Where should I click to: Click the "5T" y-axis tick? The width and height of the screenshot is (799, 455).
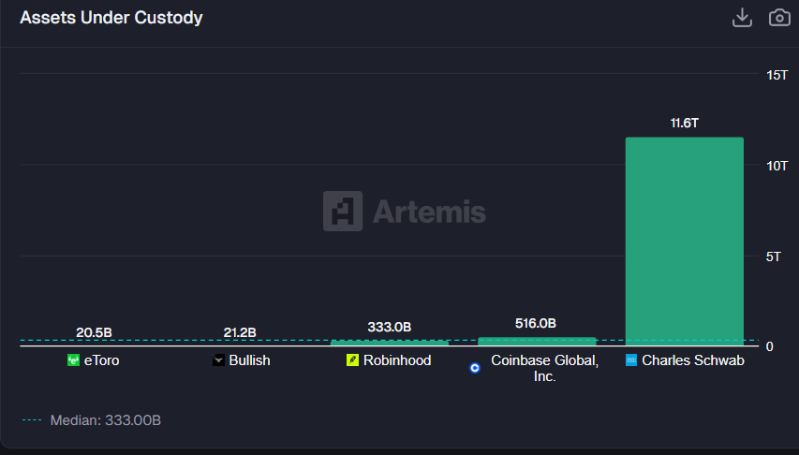click(773, 257)
